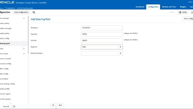This screenshot has width=193, height=109.
Task: Select local-routing-config in the sidebar
Action: click(7, 84)
